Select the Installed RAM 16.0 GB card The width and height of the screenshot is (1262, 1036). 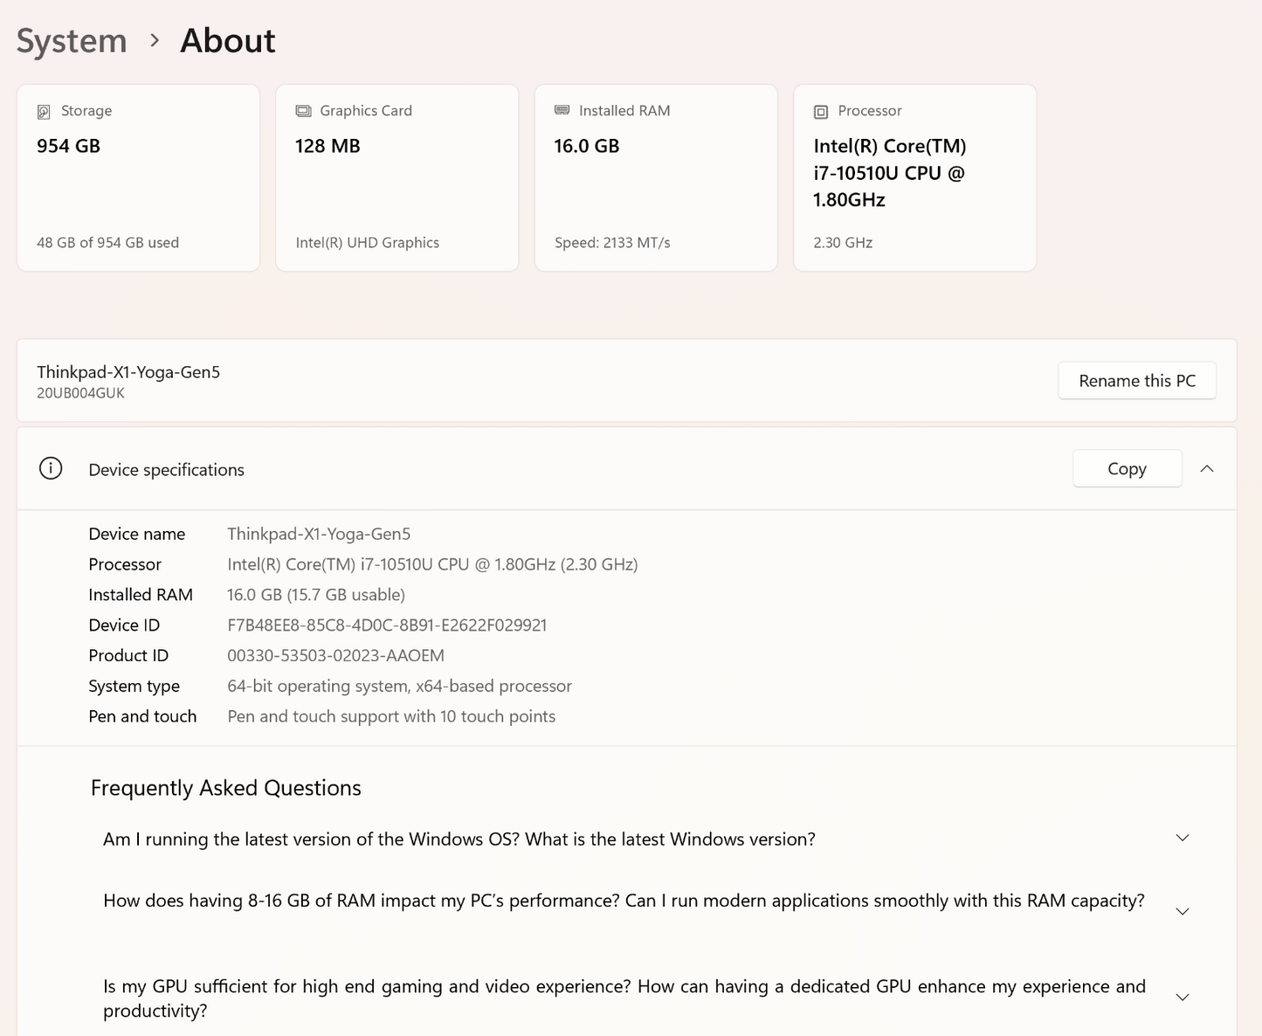click(655, 178)
